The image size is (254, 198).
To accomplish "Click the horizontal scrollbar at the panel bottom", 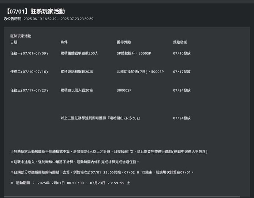I will click(122, 197).
